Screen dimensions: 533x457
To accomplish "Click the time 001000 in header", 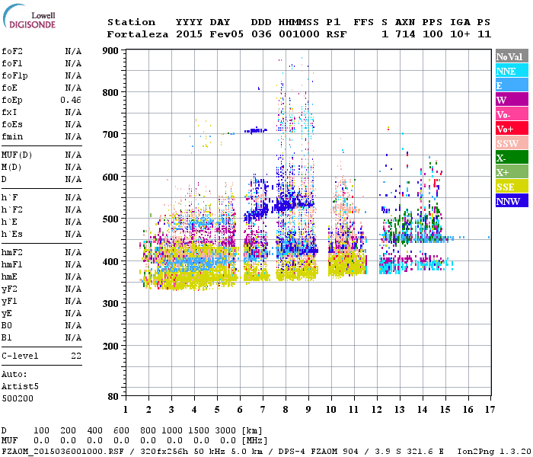I will [299, 34].
